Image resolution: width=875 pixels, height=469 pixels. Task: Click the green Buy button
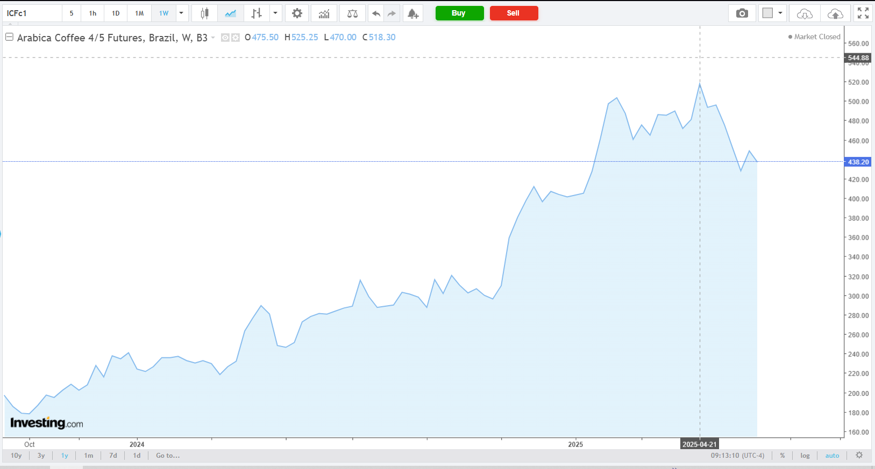(459, 13)
